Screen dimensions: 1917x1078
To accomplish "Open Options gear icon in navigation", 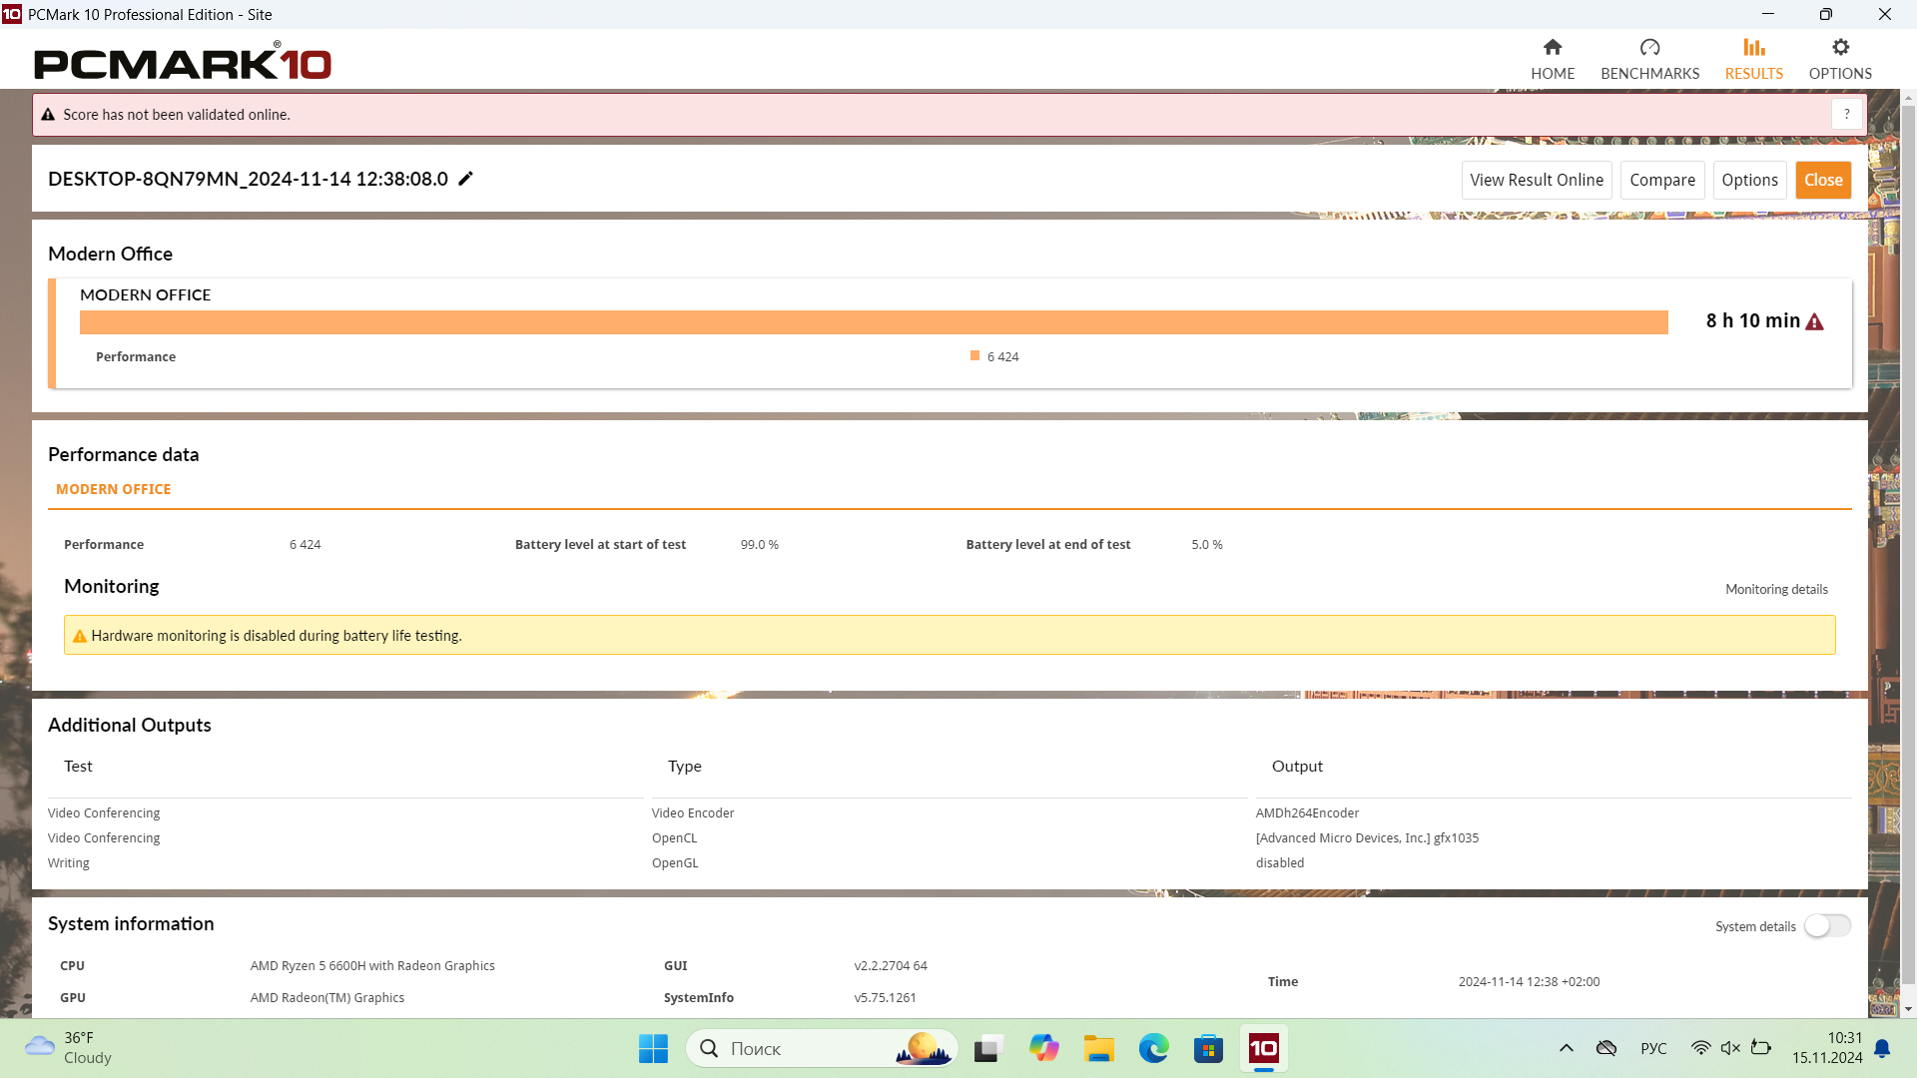I will pyautogui.click(x=1840, y=48).
